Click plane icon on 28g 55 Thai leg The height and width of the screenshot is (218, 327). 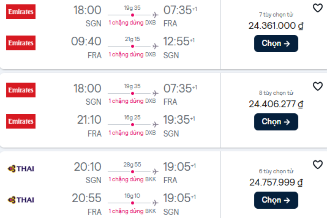pyautogui.click(x=155, y=171)
